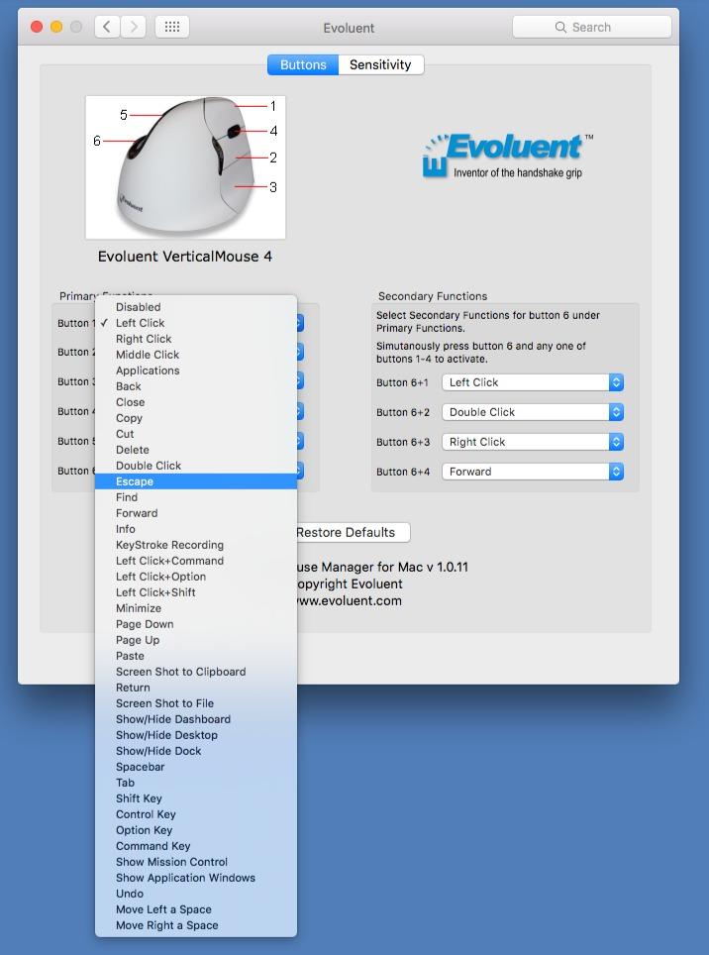Switch to the Buttons tab
Screen dimensions: 709x955
(x=303, y=64)
